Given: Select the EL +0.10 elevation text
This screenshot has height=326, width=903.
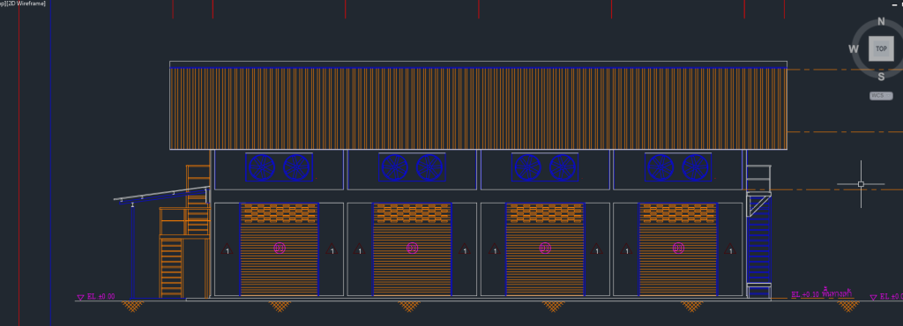Looking at the screenshot, I should [x=805, y=294].
